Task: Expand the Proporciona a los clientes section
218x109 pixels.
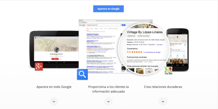Action: (108, 101)
